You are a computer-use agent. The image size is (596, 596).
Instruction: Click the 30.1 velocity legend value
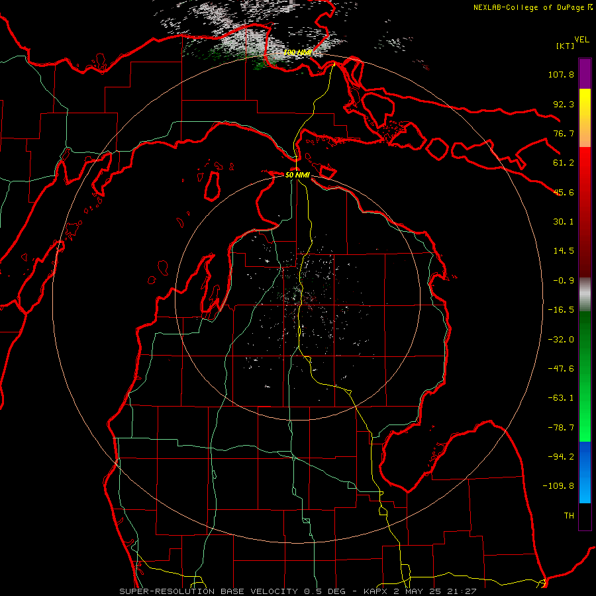pyautogui.click(x=564, y=222)
